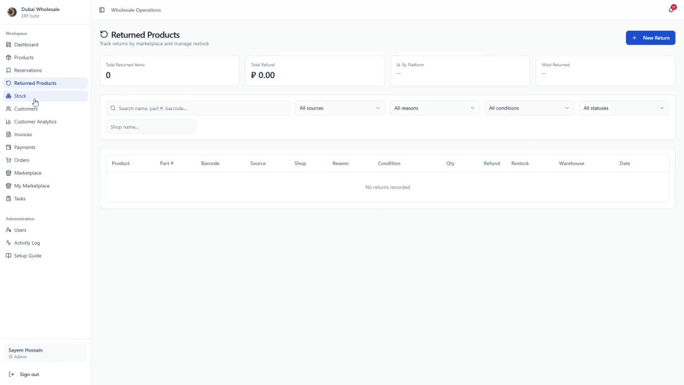Click the No returns recorded message

point(387,187)
